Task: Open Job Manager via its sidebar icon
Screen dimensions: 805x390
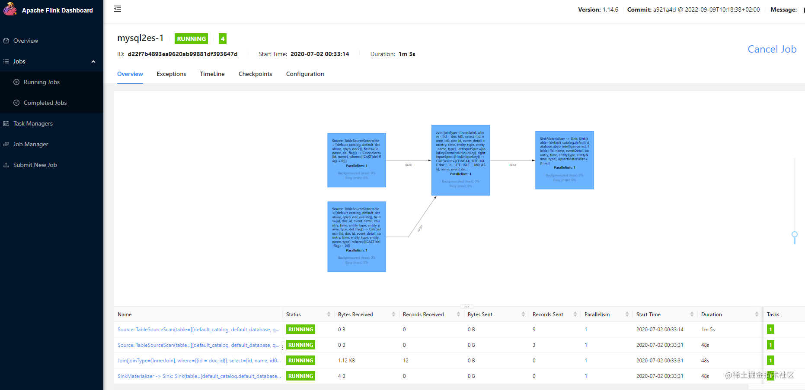Action: (6, 144)
